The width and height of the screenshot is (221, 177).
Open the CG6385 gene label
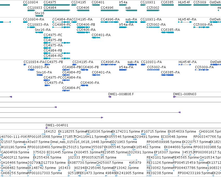[x=167, y=2]
